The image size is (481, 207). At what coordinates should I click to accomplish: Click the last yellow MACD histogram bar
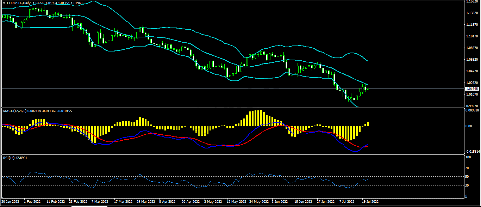coord(368,124)
